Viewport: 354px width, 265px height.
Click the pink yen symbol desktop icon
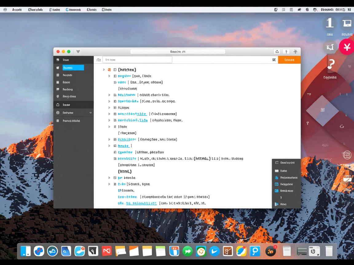pyautogui.click(x=347, y=47)
